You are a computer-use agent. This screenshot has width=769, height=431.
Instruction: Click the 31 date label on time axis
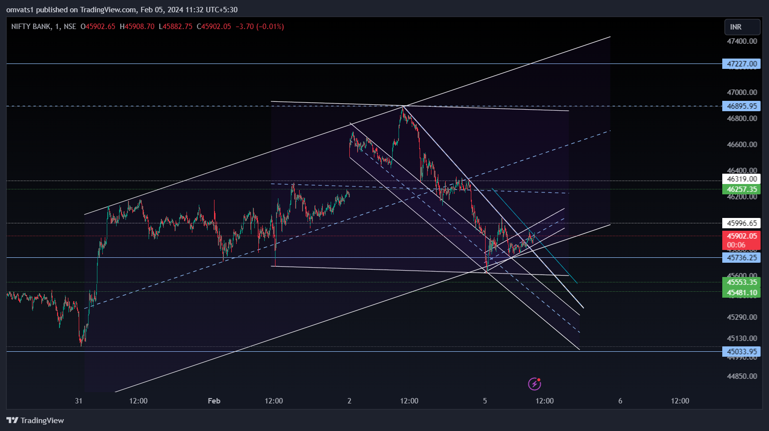79,401
